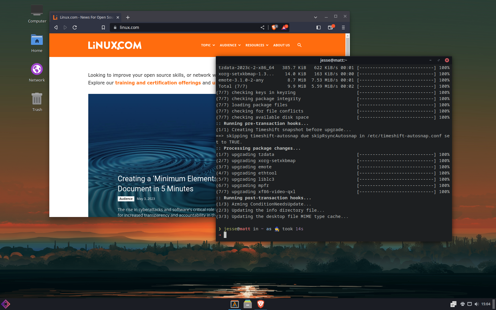Reload the linux.com page
Screen dimensions: 496x310
tap(75, 27)
